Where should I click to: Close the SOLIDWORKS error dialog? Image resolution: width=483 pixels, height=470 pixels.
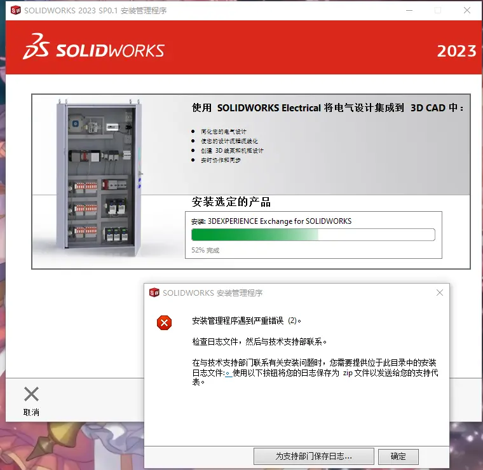pyautogui.click(x=440, y=293)
